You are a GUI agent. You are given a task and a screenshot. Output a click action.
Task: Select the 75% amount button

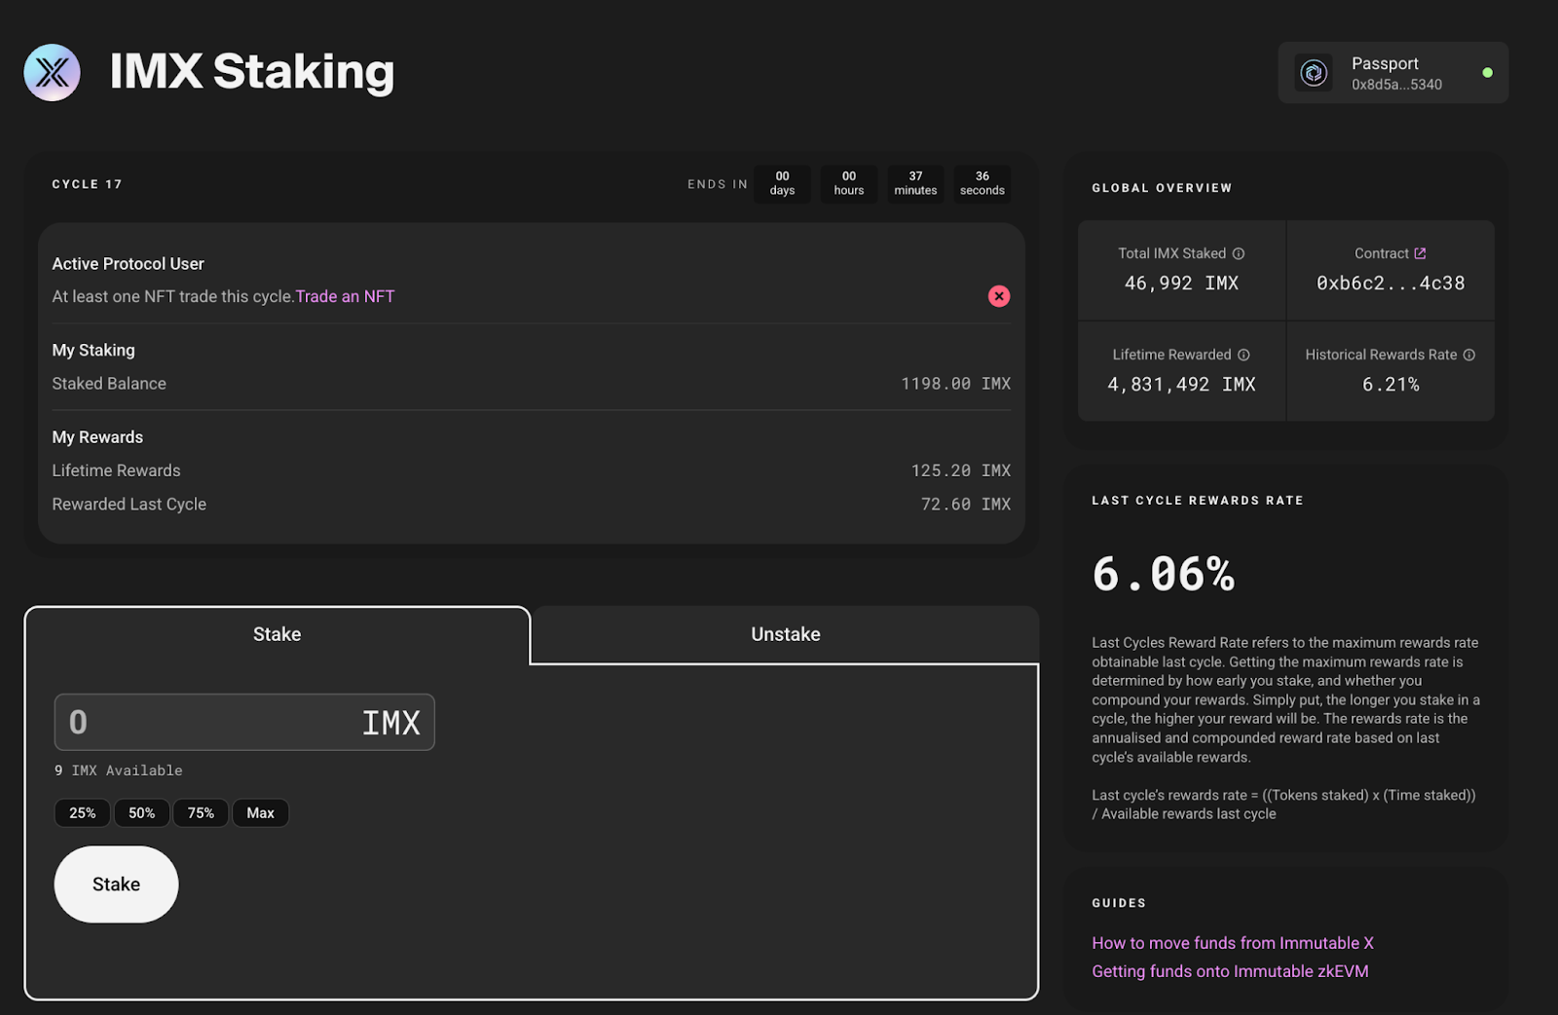(x=201, y=813)
